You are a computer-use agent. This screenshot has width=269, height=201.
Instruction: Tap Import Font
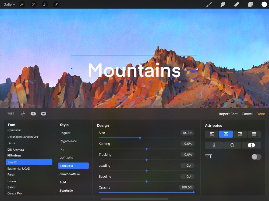tap(228, 114)
